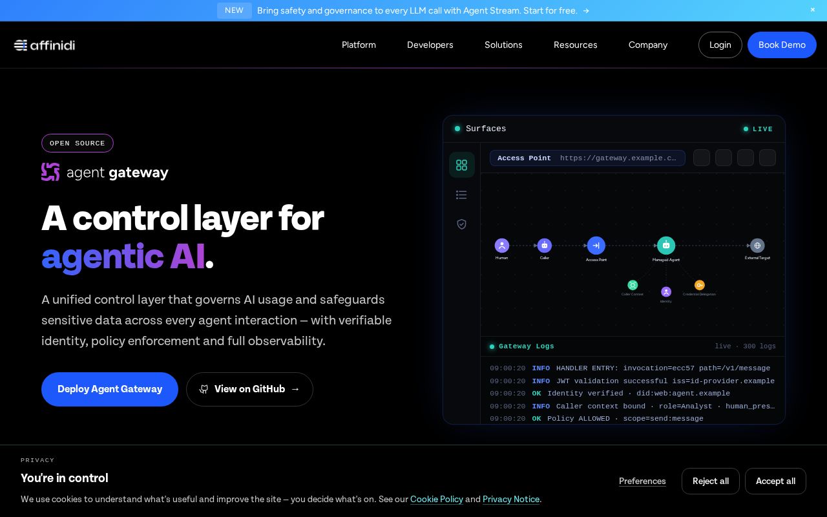Open the Privacy Notice link

511,499
